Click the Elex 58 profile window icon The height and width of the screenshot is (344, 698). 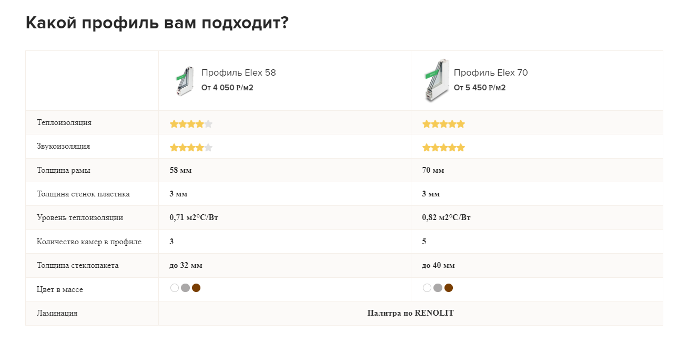pos(183,81)
